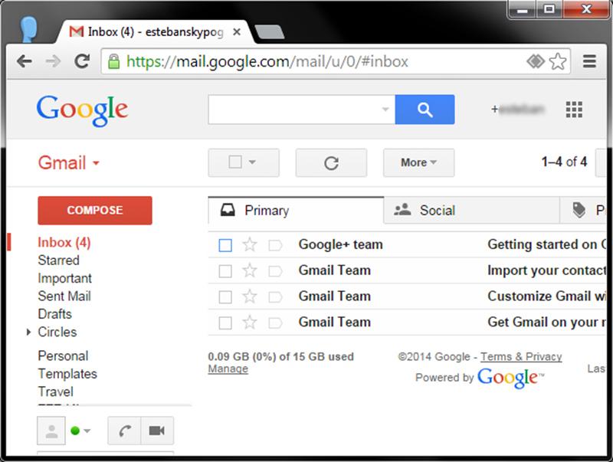Screen dimensions: 613x462
Task: Mark the Customize Gmail email as important
Action: coord(275,297)
